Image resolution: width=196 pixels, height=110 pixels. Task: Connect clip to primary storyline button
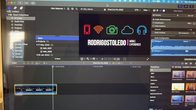pyautogui.click(x=24, y=63)
